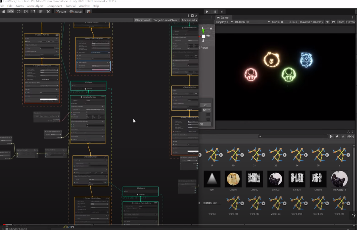Open the Blackboard panel button
Image resolution: width=357 pixels, height=230 pixels.
click(x=143, y=20)
